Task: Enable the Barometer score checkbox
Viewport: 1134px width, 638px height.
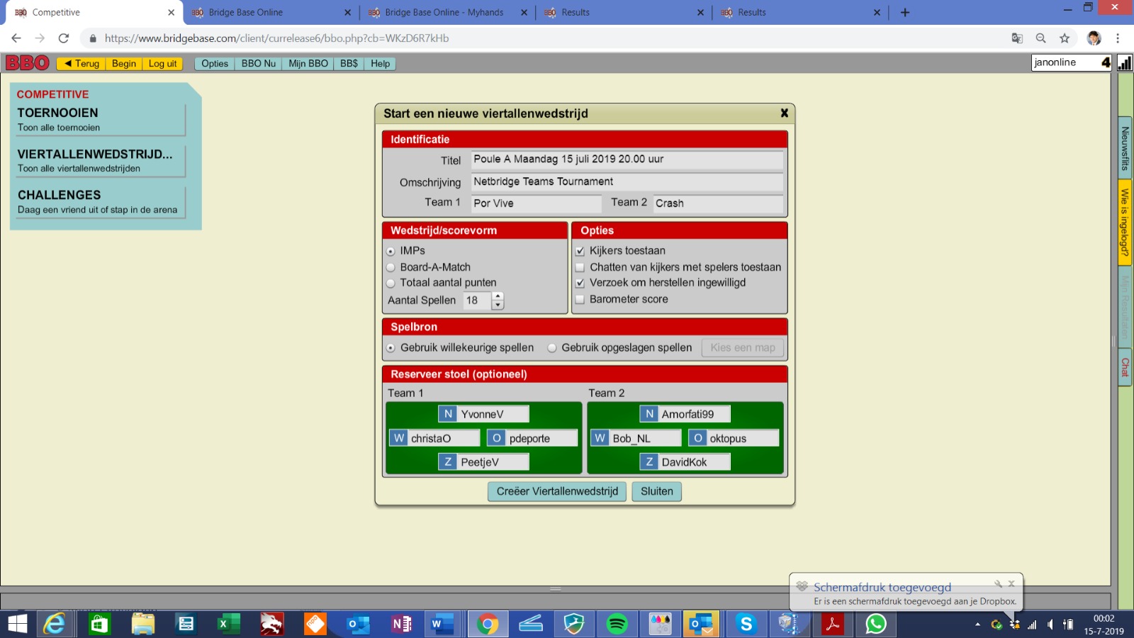Action: coord(580,299)
